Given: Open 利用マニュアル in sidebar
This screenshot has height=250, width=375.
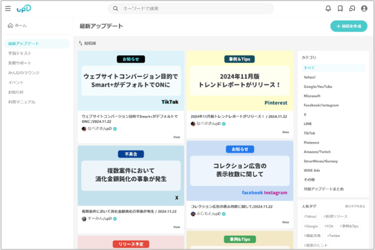Looking at the screenshot, I should (22, 102).
